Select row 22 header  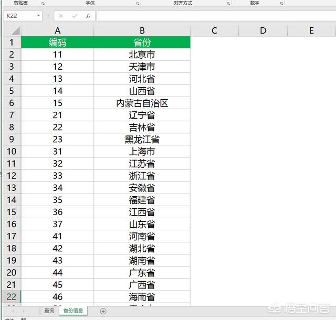tap(12, 297)
